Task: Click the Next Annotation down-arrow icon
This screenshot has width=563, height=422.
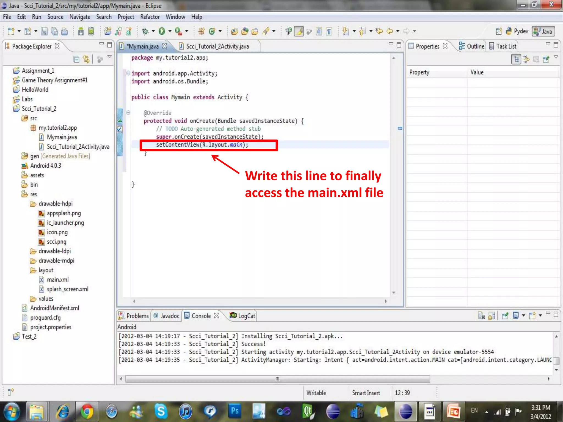Action: (346, 31)
